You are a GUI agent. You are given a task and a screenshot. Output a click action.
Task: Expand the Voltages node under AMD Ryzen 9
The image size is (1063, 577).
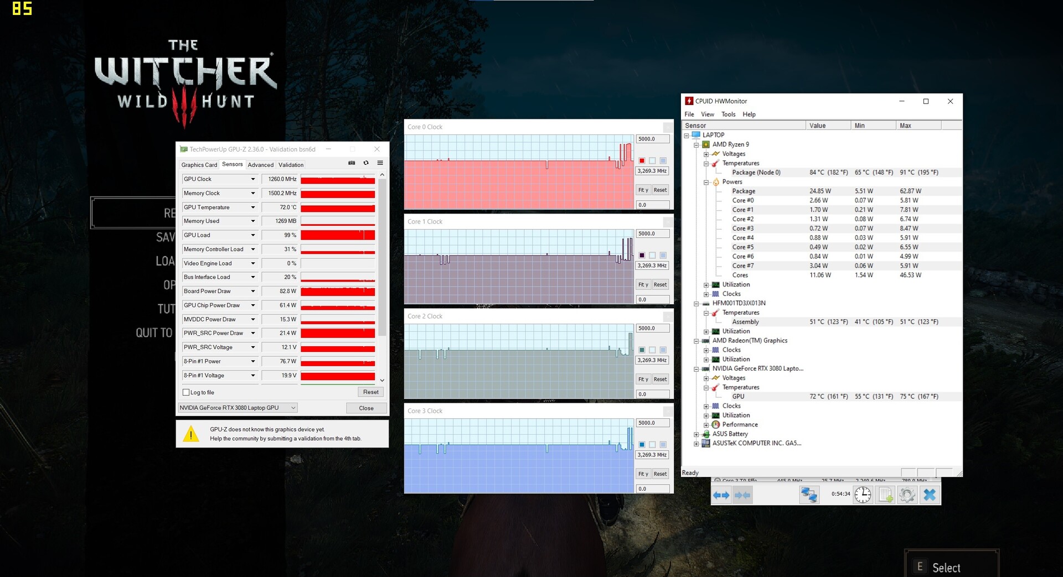pos(706,154)
